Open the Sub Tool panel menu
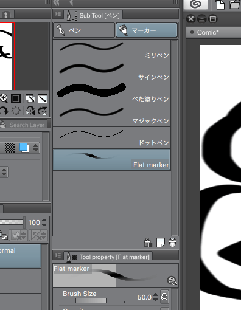The width and height of the screenshot is (241, 310). [x=58, y=14]
